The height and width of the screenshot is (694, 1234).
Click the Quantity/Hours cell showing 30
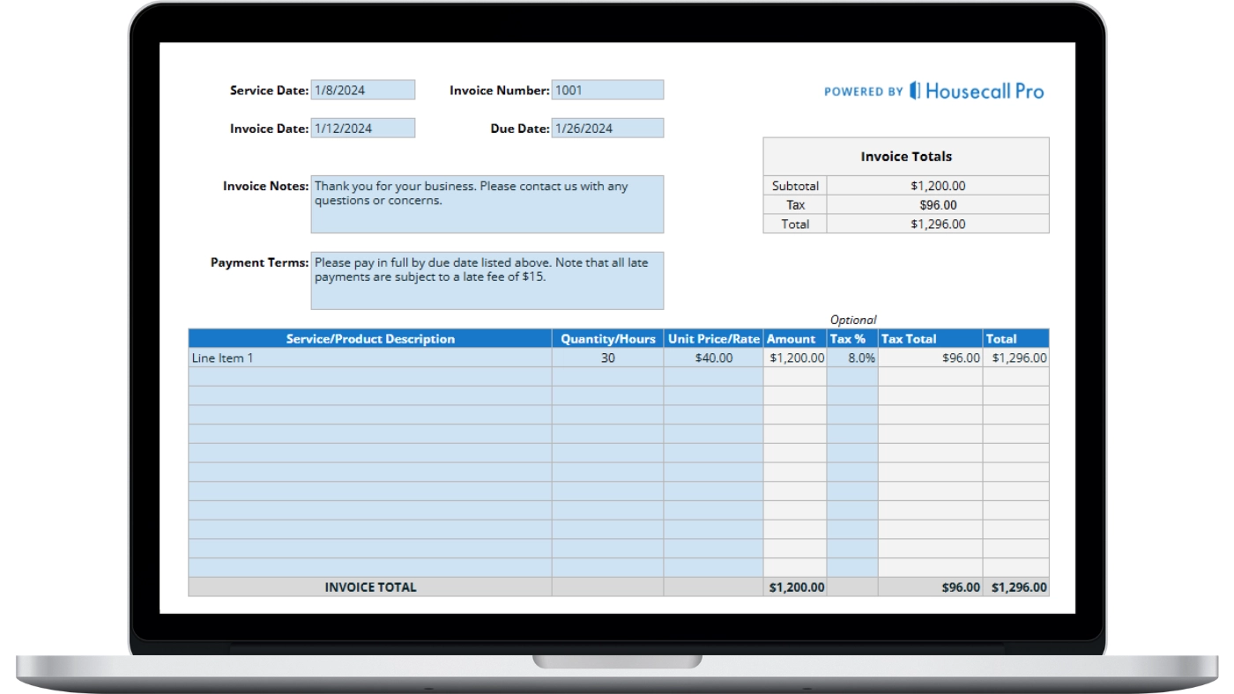tap(606, 358)
